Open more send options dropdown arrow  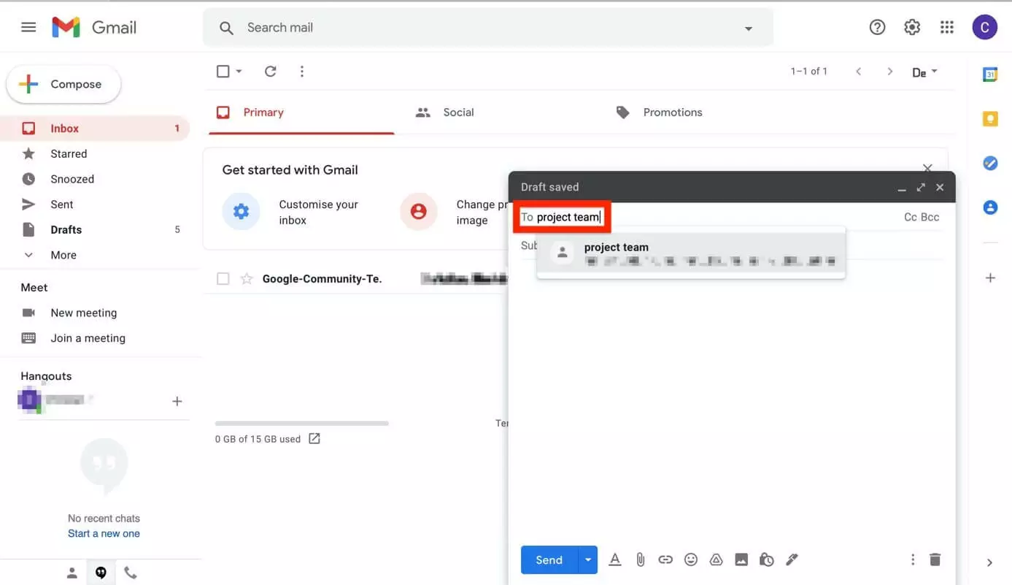[587, 559]
